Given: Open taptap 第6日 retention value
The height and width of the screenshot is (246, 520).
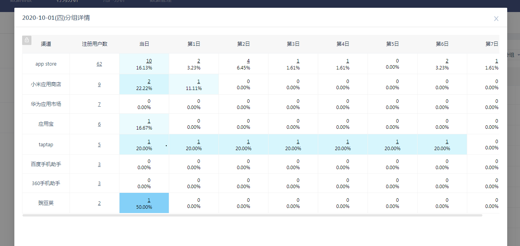Looking at the screenshot, I should [447, 142].
